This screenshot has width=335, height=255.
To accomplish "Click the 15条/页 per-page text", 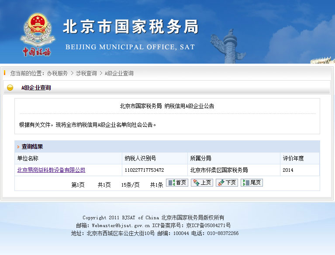I will 131,185.
